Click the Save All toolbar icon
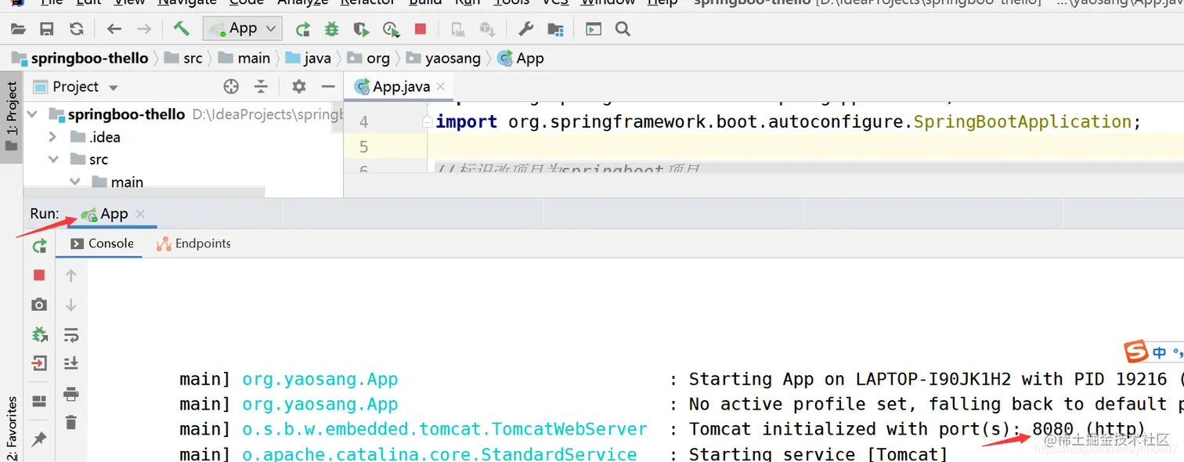1184x462 pixels. click(x=46, y=29)
